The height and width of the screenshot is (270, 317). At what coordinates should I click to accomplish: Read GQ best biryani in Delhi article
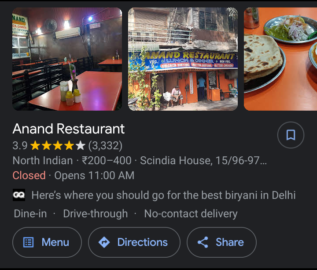(x=163, y=195)
